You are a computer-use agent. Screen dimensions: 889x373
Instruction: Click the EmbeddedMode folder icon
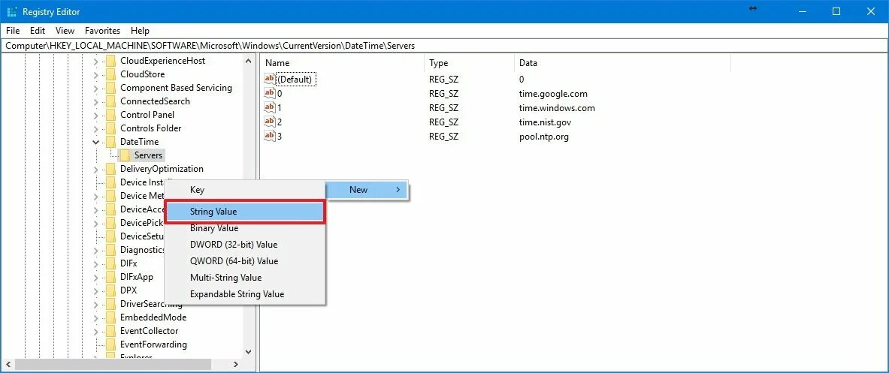[x=110, y=317]
